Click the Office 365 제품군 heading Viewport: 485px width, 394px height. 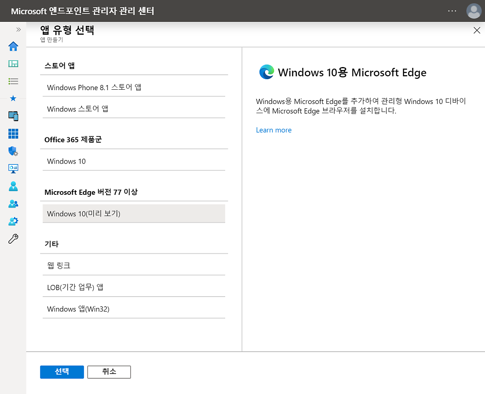tap(73, 140)
